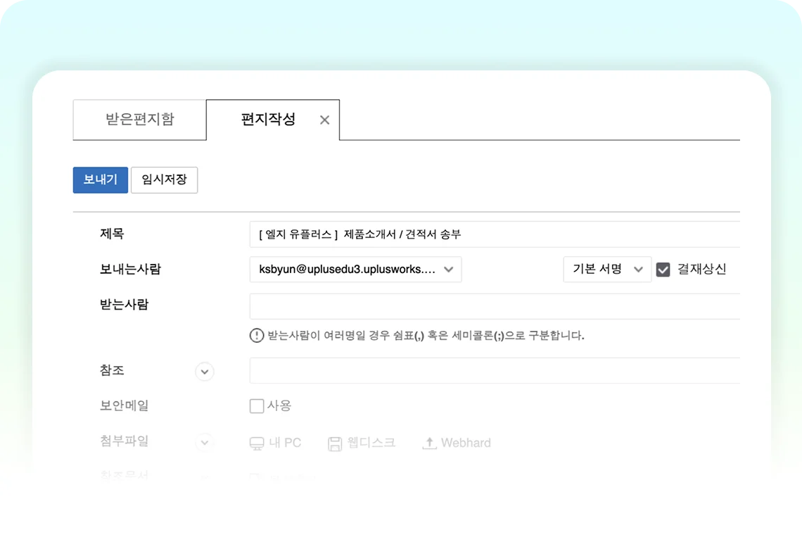Expand the 첨부파일 chevron button

tap(205, 443)
